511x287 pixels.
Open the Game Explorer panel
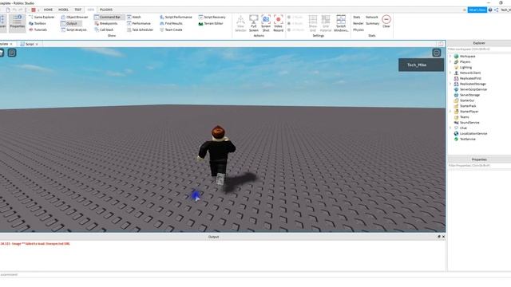point(42,17)
